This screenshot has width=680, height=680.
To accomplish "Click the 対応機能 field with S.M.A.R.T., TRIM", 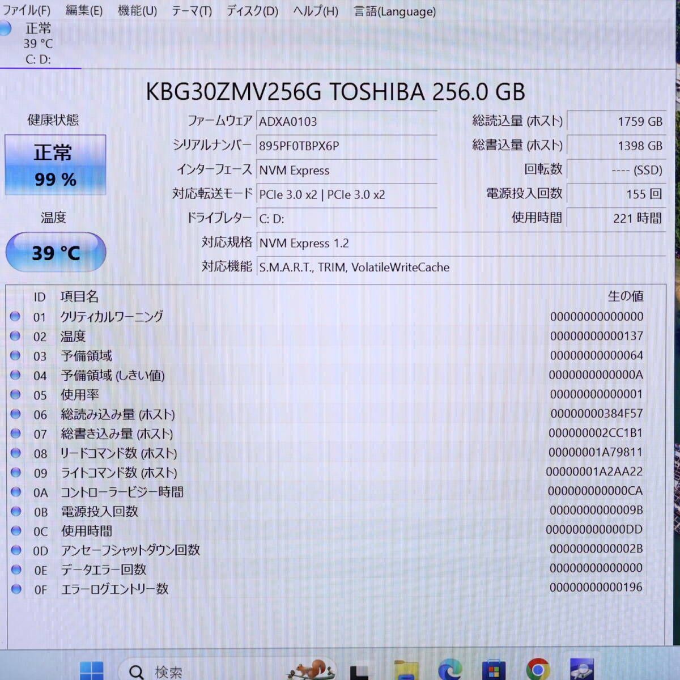I will (461, 267).
